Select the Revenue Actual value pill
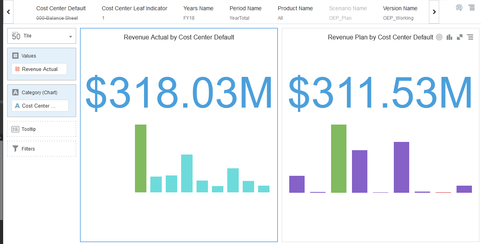 [39, 69]
